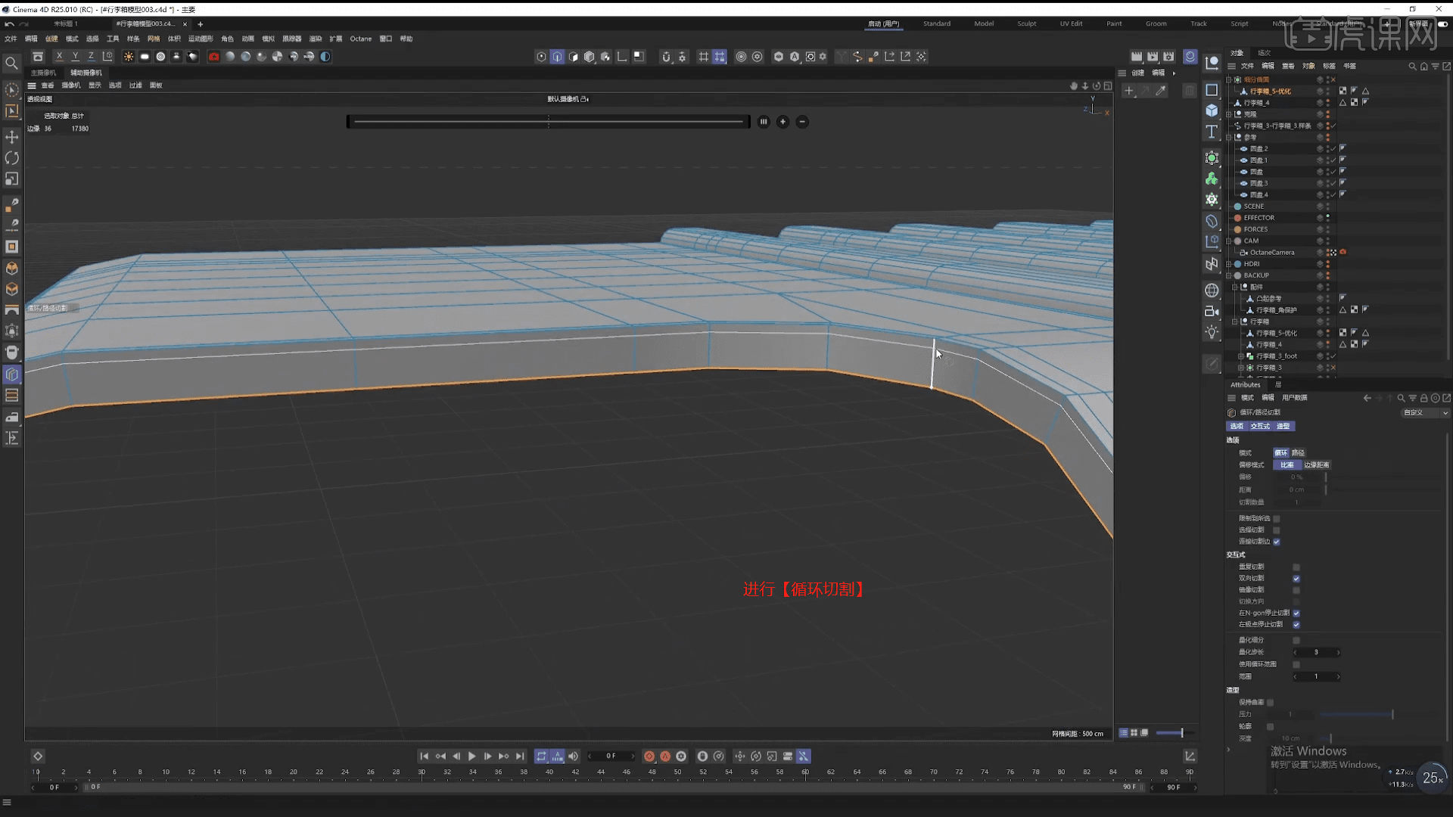Collapse the CAM group in object tree

click(x=1229, y=241)
